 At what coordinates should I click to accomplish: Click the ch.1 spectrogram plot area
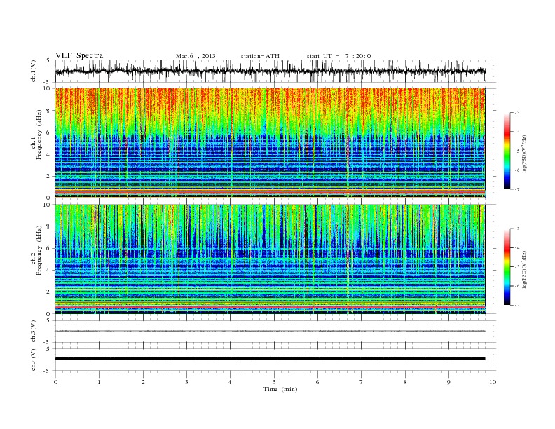[270, 143]
